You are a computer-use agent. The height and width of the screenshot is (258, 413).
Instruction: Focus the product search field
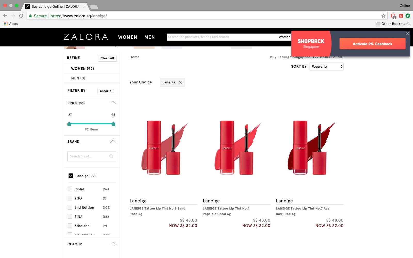(x=222, y=37)
